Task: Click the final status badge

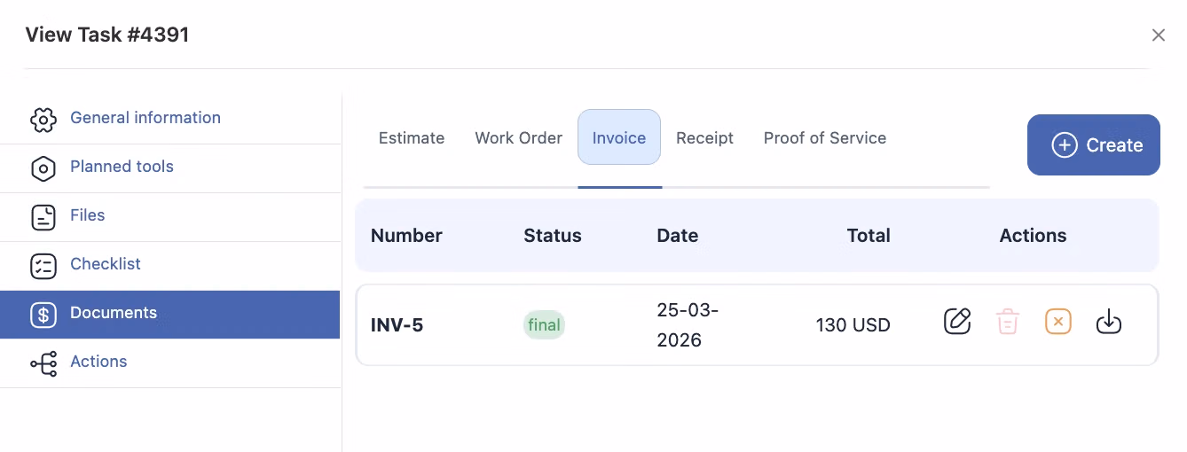Action: click(x=544, y=325)
